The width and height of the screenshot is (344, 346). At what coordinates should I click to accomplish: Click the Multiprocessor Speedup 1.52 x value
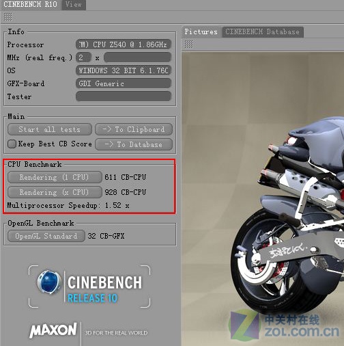[x=117, y=205]
